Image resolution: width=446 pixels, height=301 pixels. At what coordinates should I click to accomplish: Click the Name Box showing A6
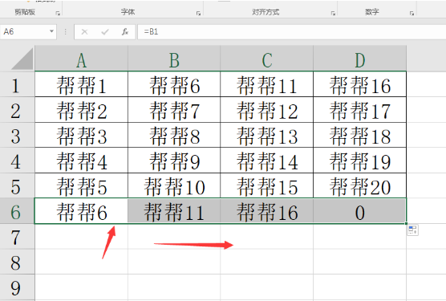[x=25, y=31]
